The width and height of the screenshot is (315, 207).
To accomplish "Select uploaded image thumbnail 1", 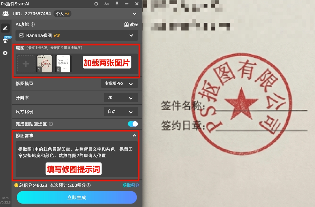I will [x=44, y=63].
